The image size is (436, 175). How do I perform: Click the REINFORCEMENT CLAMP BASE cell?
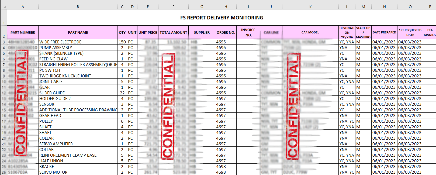78,155
